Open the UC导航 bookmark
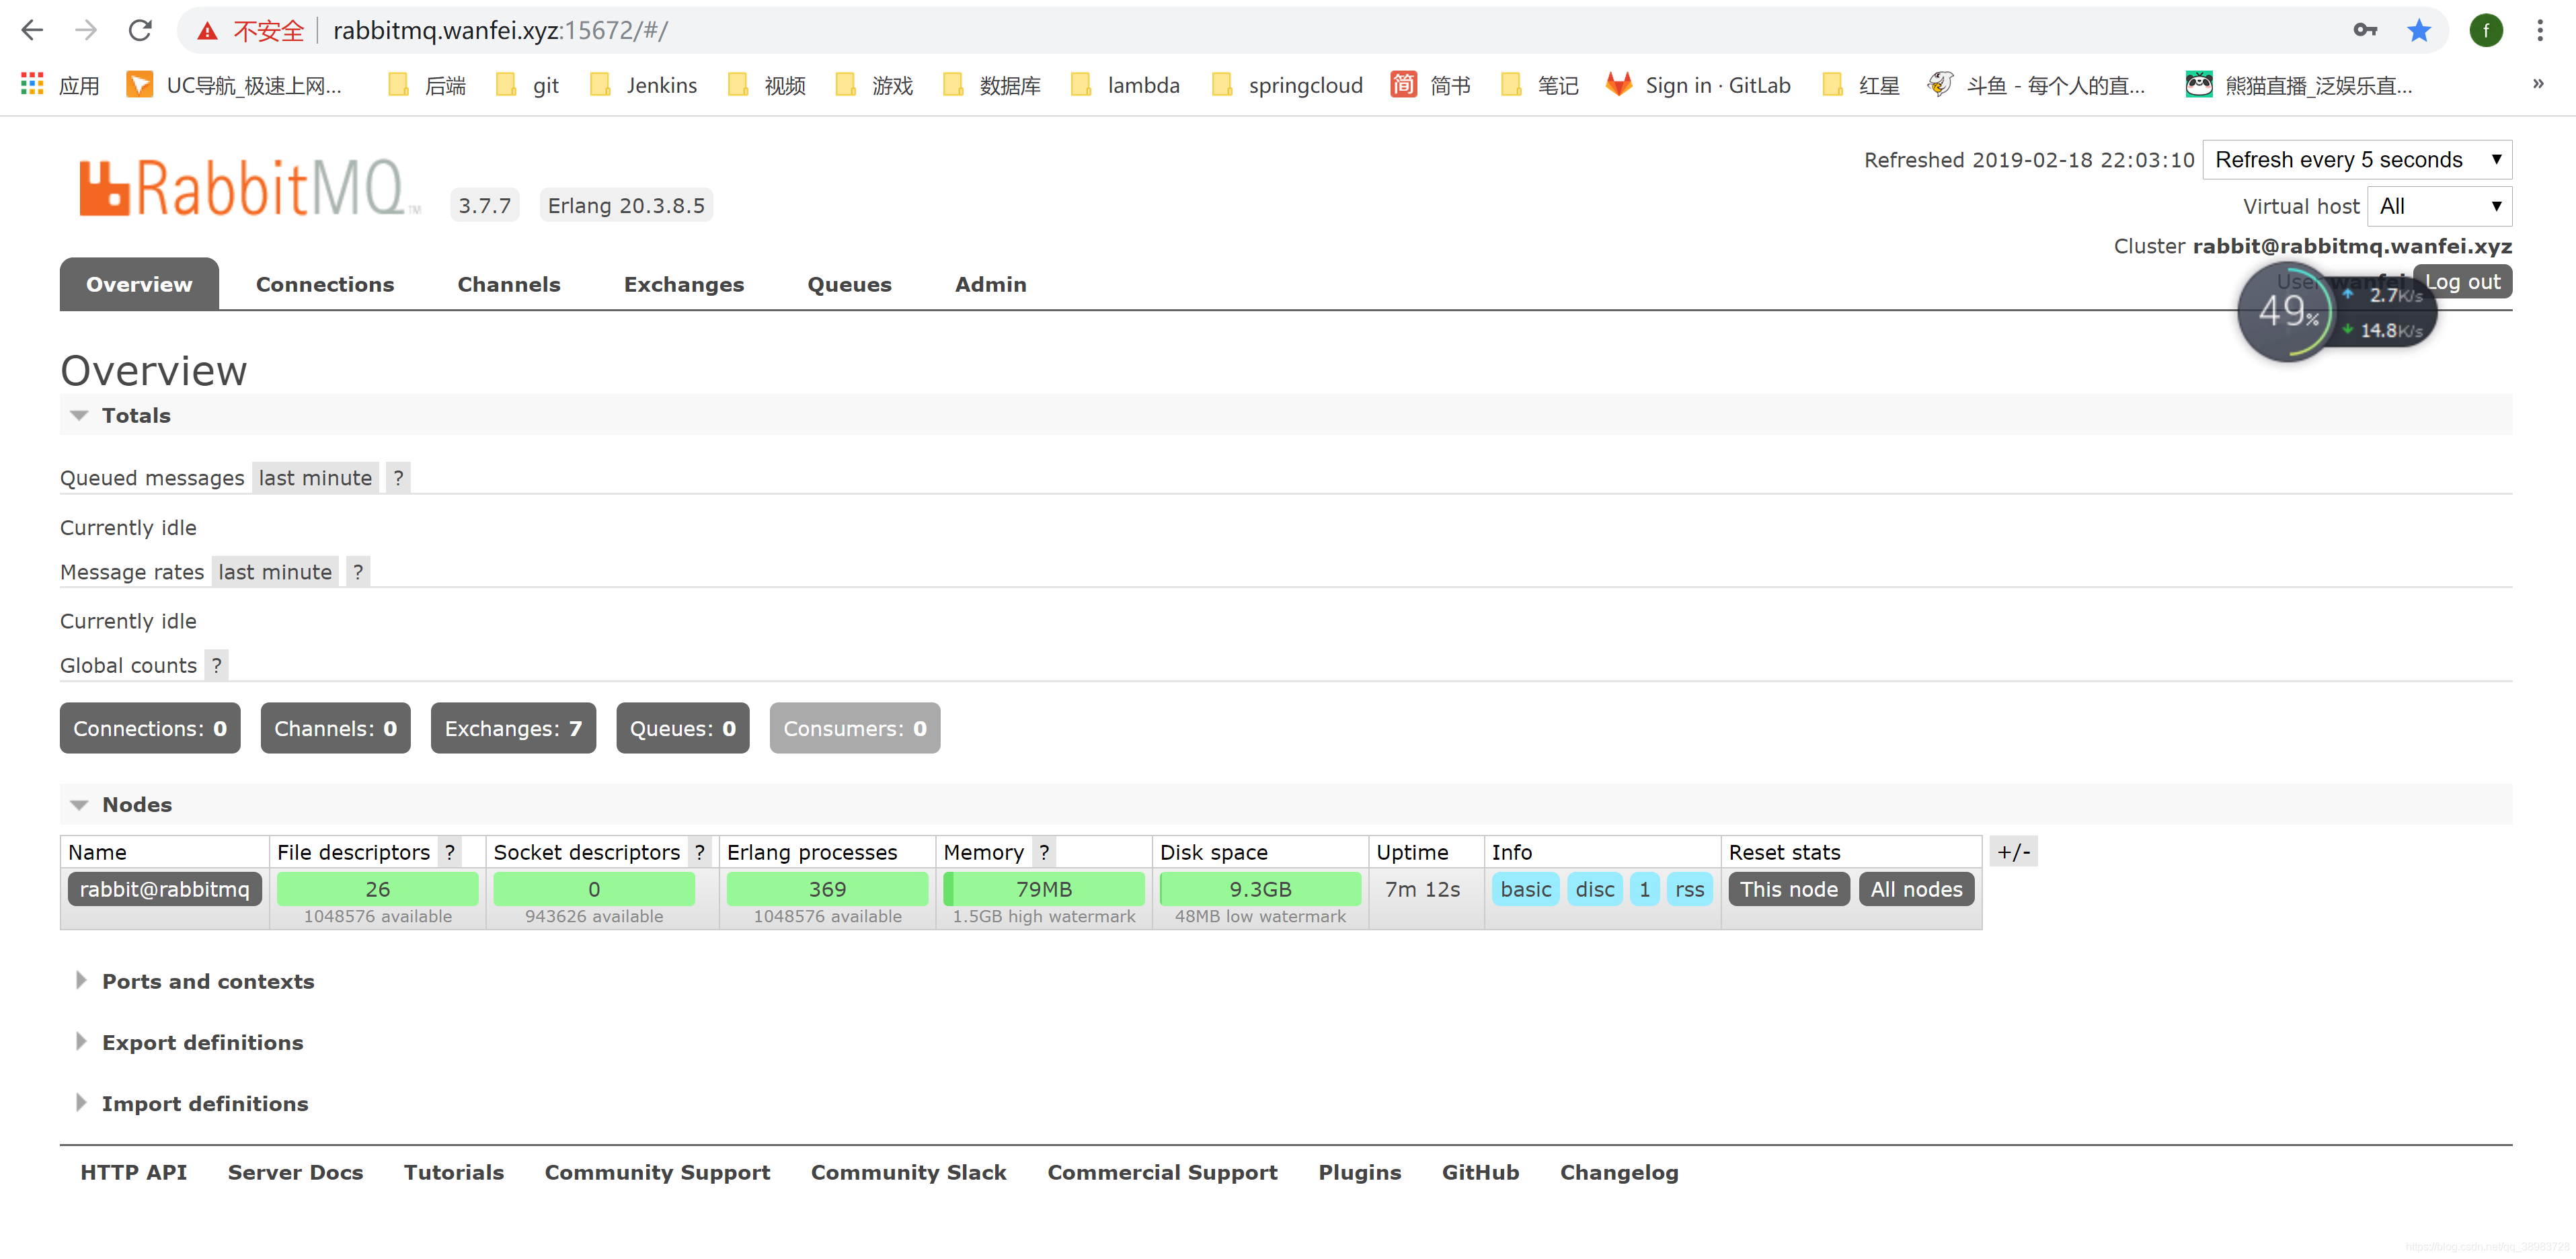Screen dimensions: 2576x1259 (235, 85)
